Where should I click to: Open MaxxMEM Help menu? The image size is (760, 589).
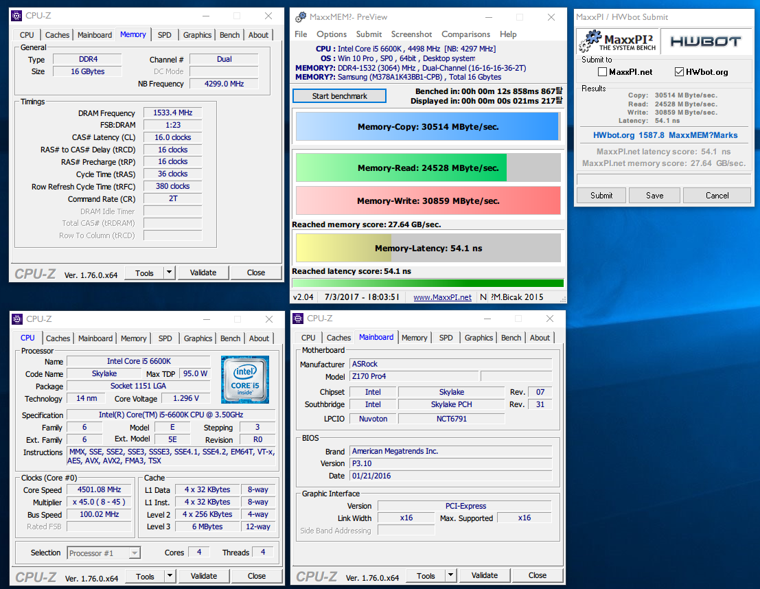[x=508, y=34]
